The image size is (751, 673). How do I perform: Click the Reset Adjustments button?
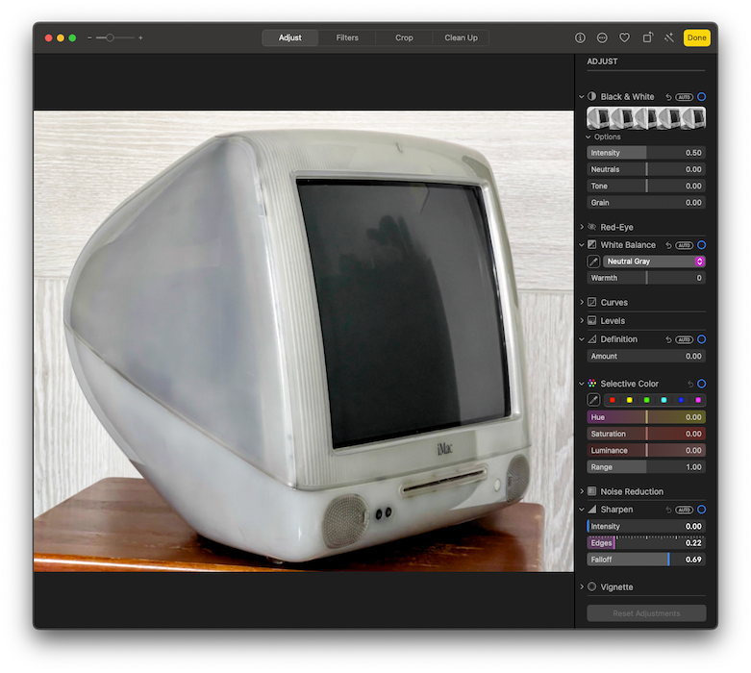point(646,613)
